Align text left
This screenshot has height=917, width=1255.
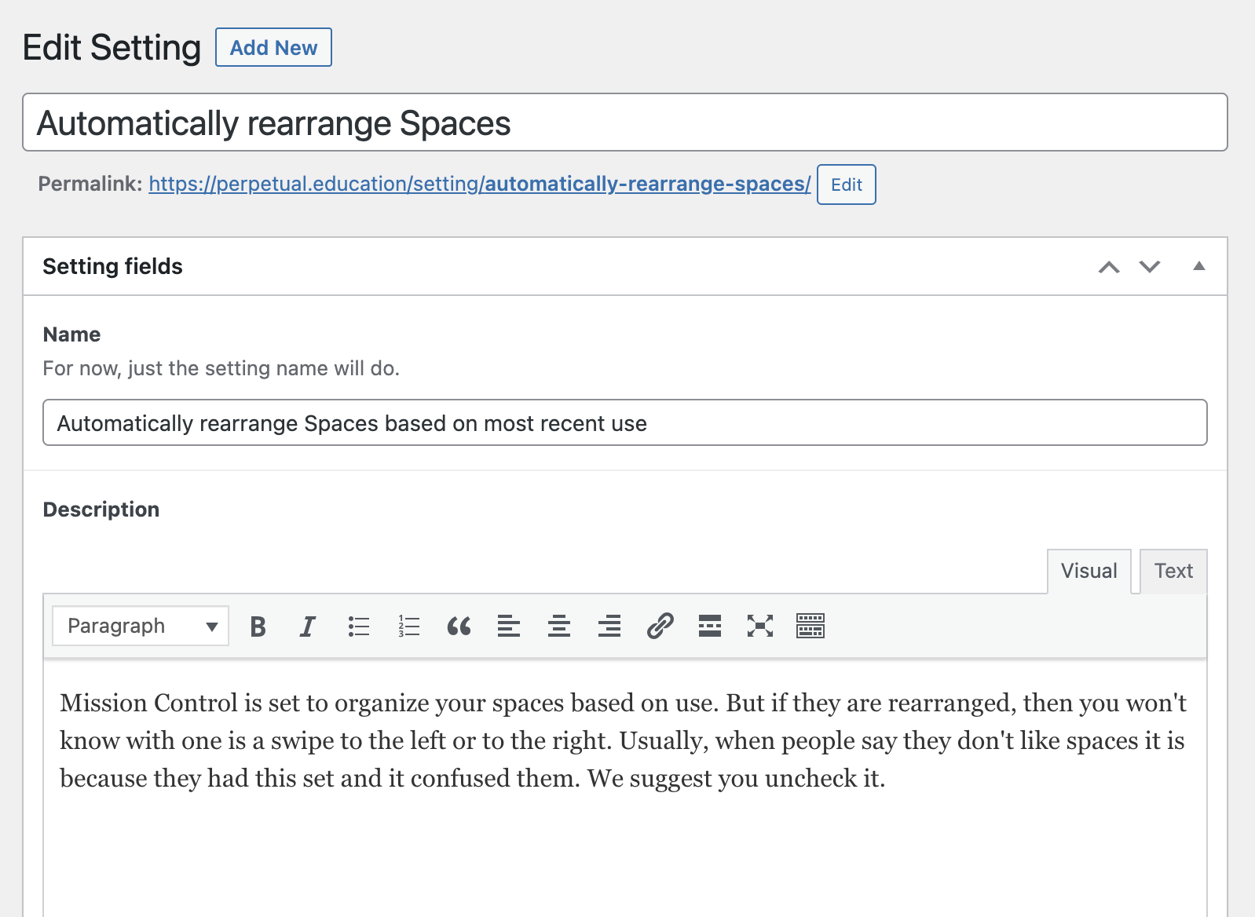tap(509, 626)
